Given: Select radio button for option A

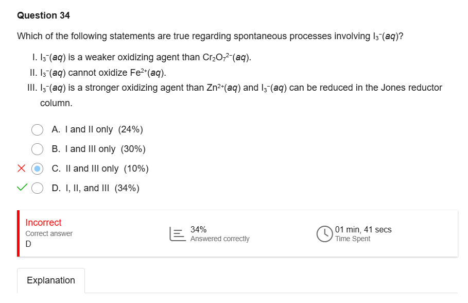Looking at the screenshot, I should point(37,129).
